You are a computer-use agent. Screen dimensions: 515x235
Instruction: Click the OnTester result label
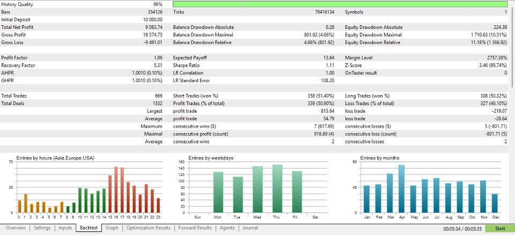(x=361, y=73)
